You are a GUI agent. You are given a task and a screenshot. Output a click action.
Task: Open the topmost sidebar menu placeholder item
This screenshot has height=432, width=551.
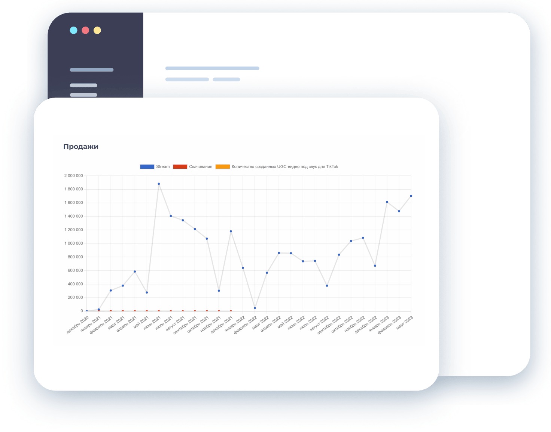tap(92, 70)
